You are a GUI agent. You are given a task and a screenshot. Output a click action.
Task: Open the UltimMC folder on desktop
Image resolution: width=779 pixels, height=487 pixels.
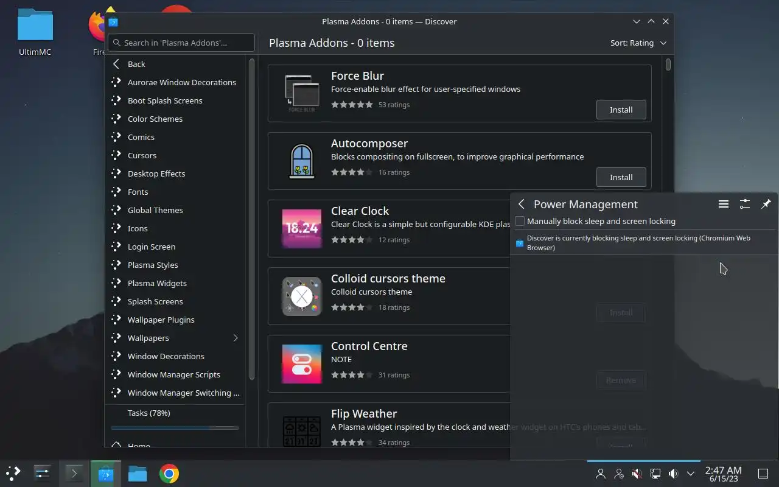click(x=35, y=32)
